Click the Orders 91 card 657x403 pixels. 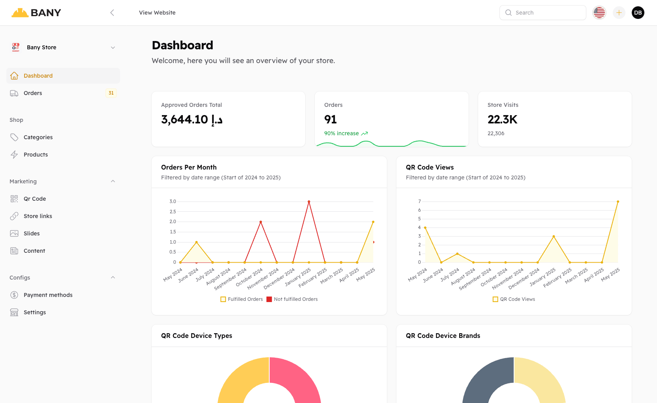(x=392, y=119)
